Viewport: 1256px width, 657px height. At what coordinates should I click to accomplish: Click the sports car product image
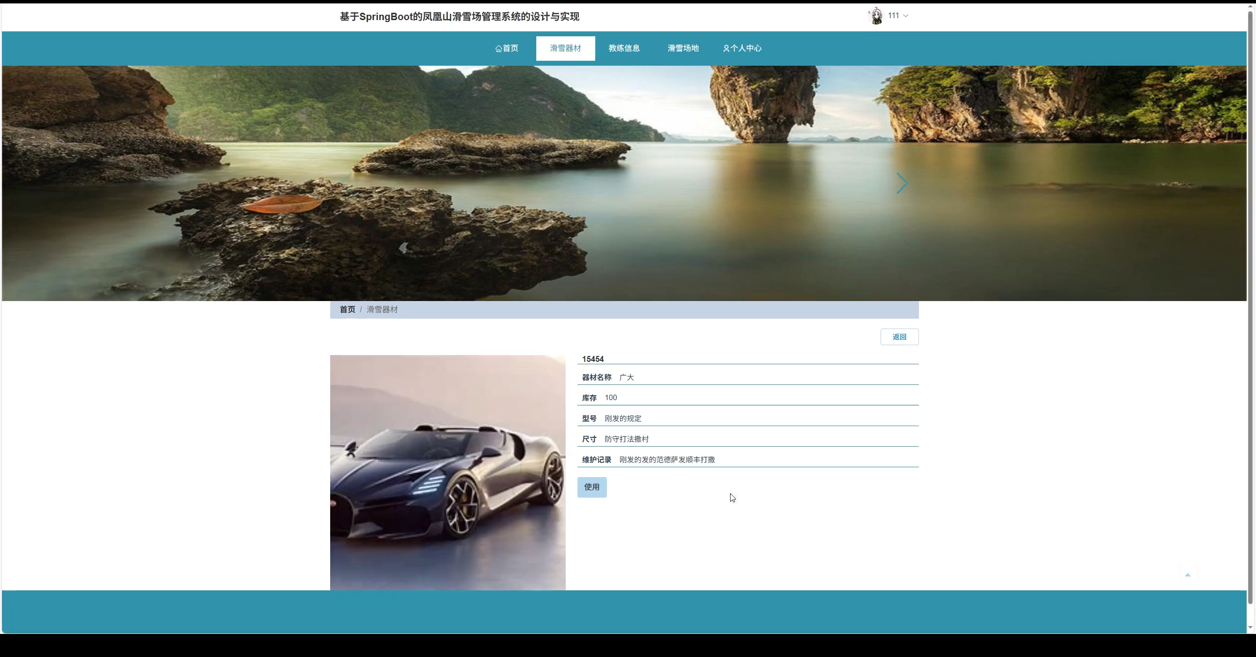[x=447, y=472]
